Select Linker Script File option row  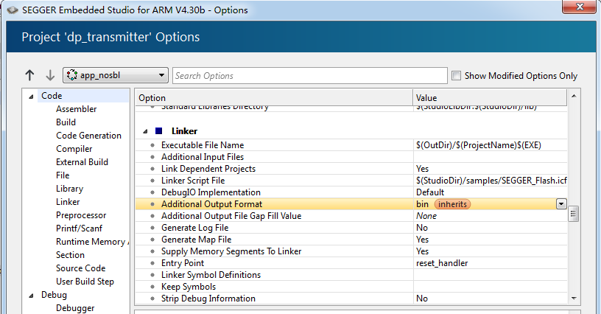pos(351,180)
